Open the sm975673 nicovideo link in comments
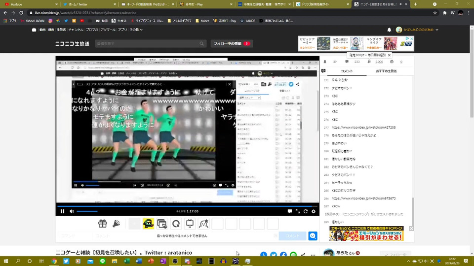The height and width of the screenshot is (266, 474). (363, 199)
